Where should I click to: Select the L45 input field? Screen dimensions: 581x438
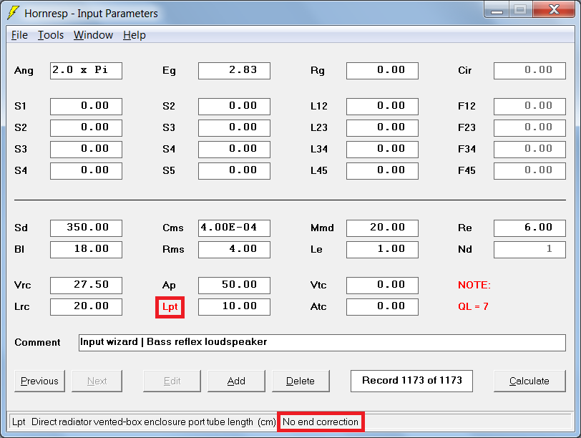coord(382,171)
